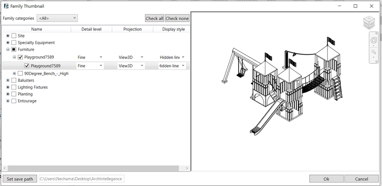Check the Entourage category checkbox
This screenshot has height=186, width=382.
point(14,100)
